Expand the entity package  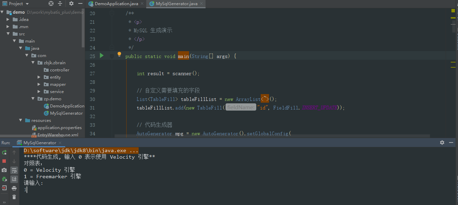click(x=39, y=77)
